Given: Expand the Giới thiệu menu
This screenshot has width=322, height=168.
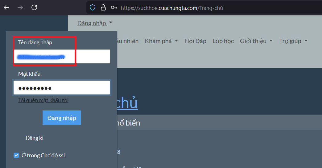Looking at the screenshot, I should pos(256,41).
